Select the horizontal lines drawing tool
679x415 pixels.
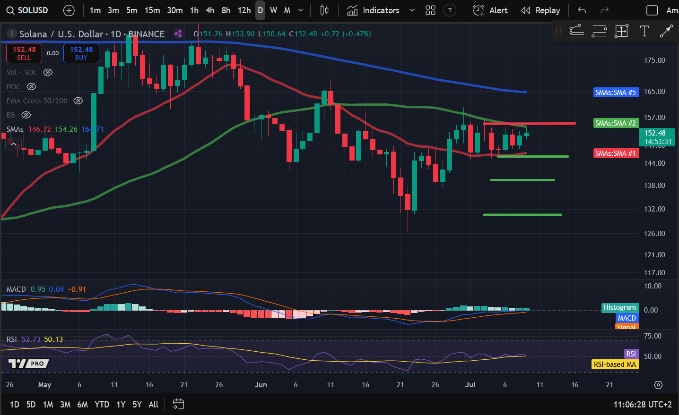tap(599, 31)
